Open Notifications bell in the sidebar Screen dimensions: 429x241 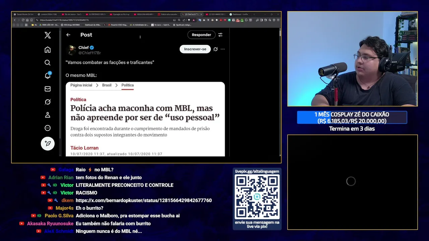tap(48, 76)
